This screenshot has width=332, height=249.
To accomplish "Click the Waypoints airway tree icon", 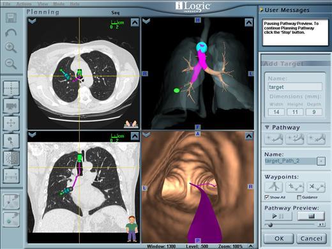I will pyautogui.click(x=274, y=186).
